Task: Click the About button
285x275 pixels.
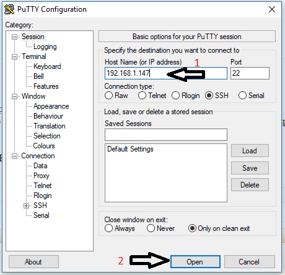Action: click(x=33, y=262)
